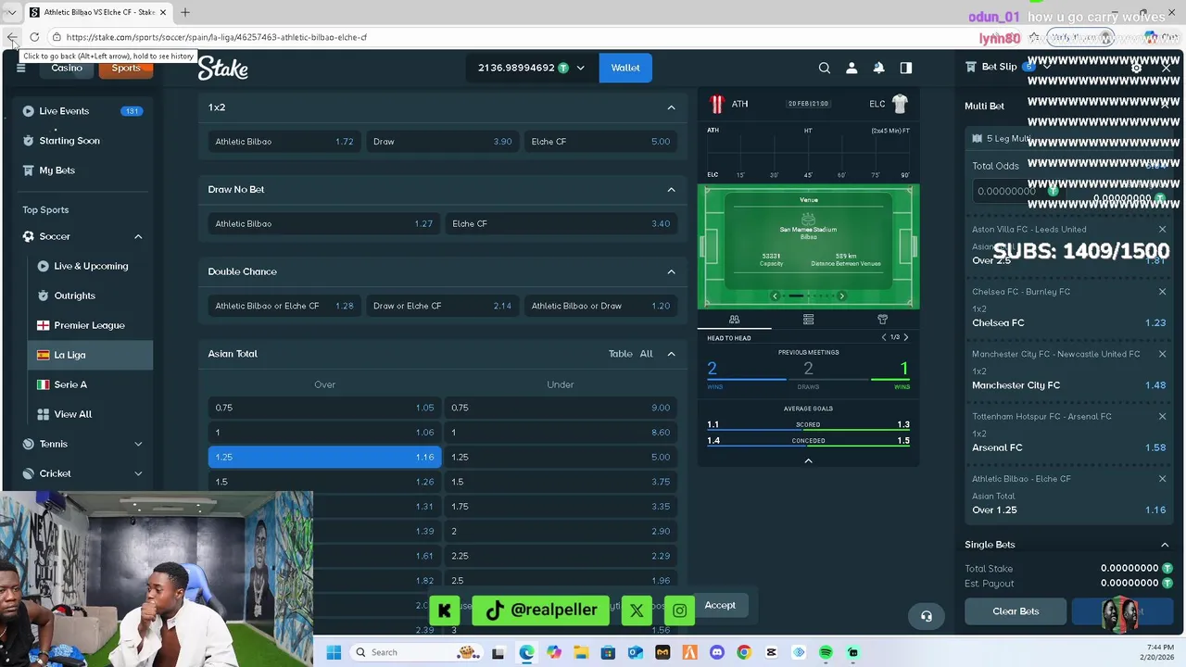Go to next pitch widget slide

[x=841, y=296]
